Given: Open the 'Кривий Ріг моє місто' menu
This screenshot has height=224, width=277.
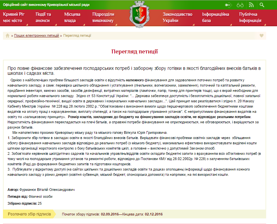Looking at the screenshot, I should [x=14, y=17].
